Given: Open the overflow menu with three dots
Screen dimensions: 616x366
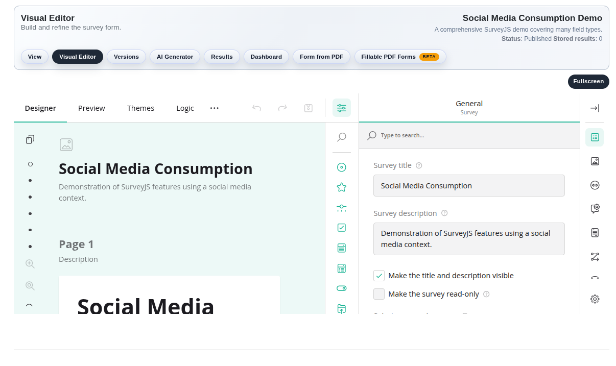Looking at the screenshot, I should [x=214, y=108].
